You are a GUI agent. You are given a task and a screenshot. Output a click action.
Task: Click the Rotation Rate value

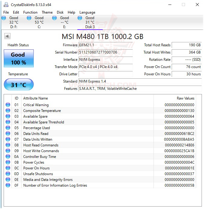click(186, 60)
